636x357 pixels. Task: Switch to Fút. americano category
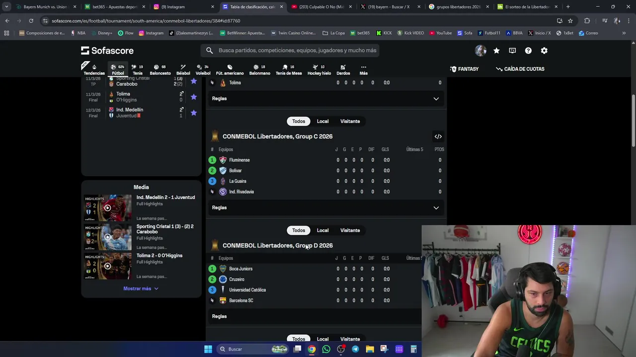pyautogui.click(x=230, y=69)
